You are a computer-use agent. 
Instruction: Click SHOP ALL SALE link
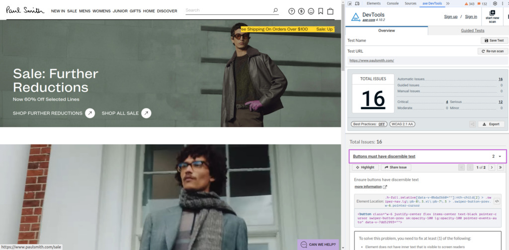click(120, 113)
